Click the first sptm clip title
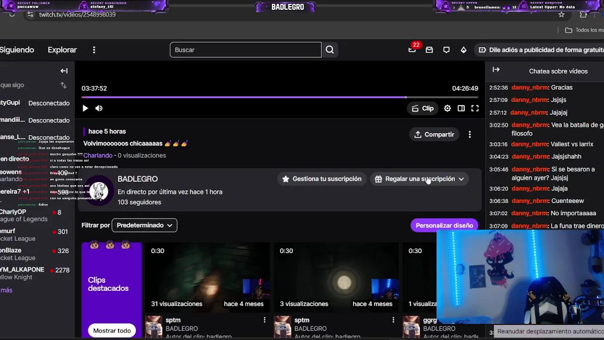This screenshot has height=340, width=604. click(x=173, y=320)
